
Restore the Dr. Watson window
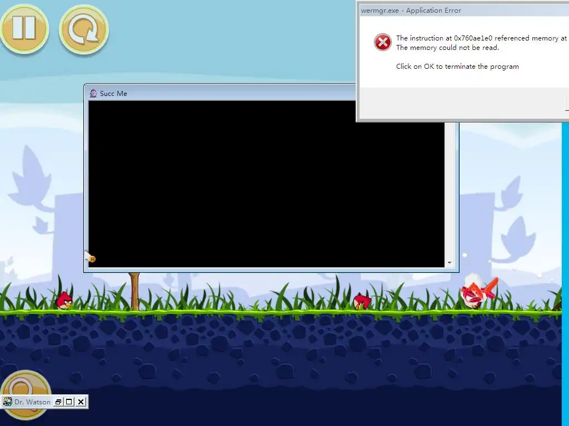tap(58, 402)
